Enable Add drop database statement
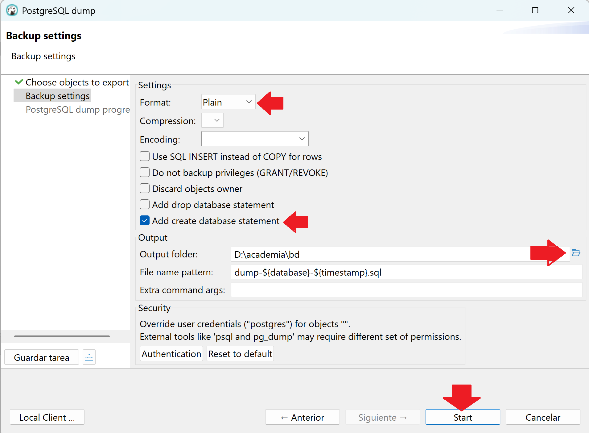Image resolution: width=589 pixels, height=433 pixels. point(145,204)
